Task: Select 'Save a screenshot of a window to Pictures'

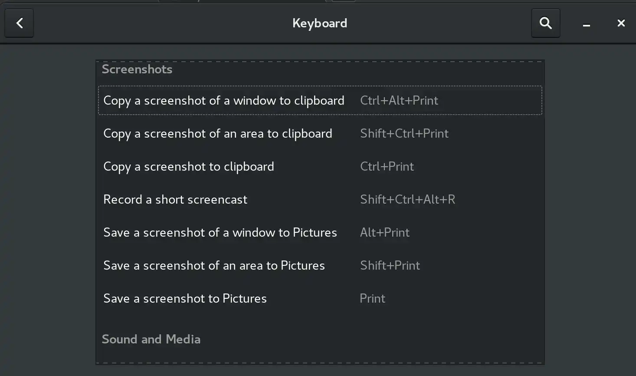Action: click(220, 233)
